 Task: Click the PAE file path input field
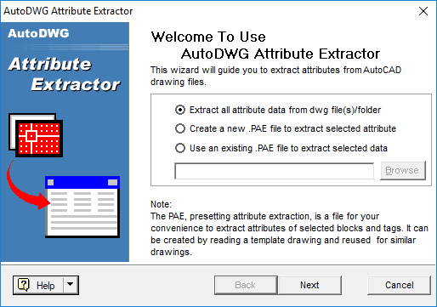(274, 171)
